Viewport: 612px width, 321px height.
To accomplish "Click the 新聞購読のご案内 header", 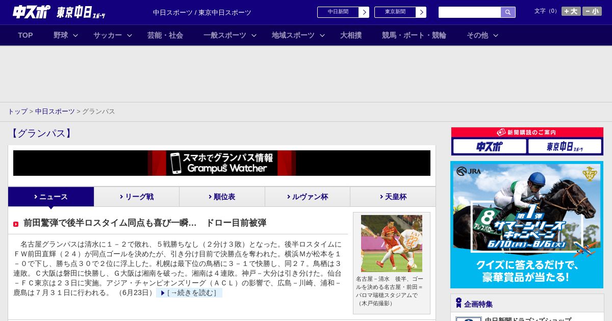I will (x=527, y=132).
